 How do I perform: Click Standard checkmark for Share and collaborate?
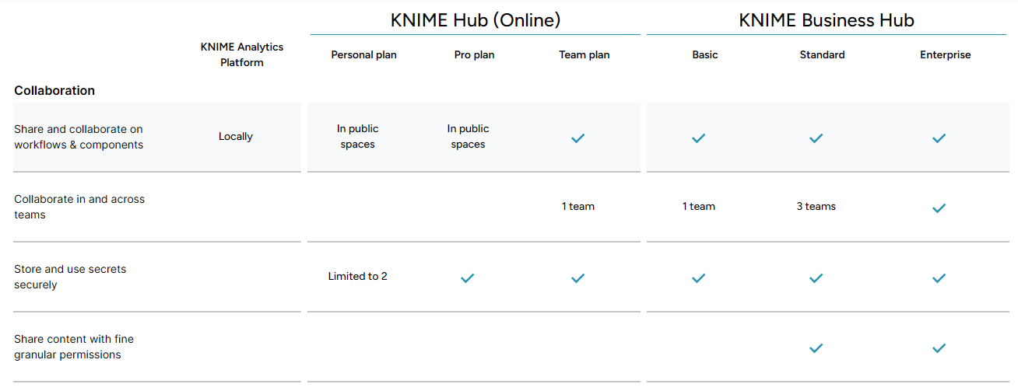coord(816,138)
